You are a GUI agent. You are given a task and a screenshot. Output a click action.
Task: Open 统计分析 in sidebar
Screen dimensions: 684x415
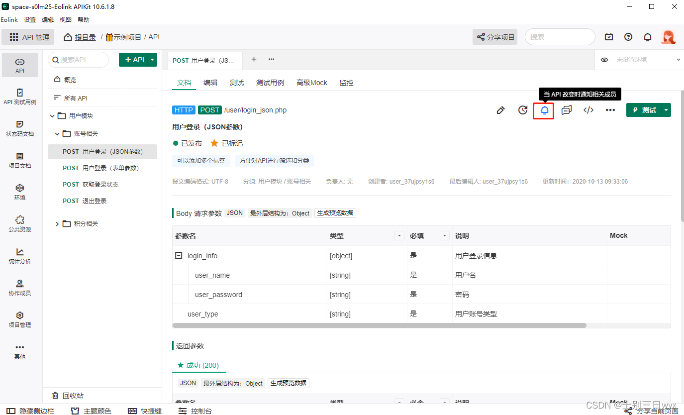click(20, 256)
